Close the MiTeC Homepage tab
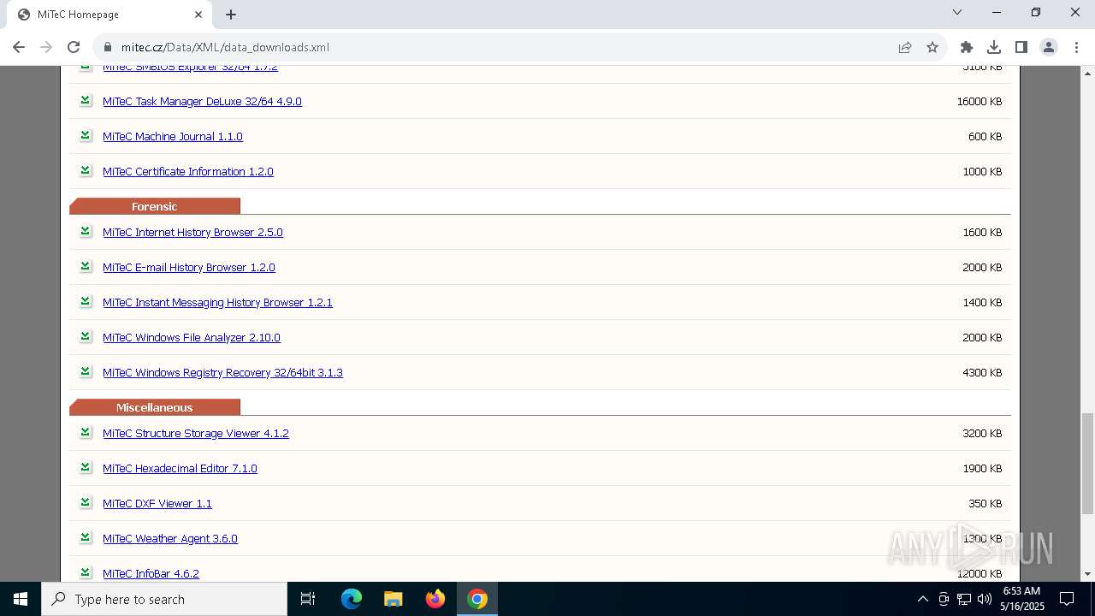Viewport: 1095px width, 616px height. click(x=198, y=15)
